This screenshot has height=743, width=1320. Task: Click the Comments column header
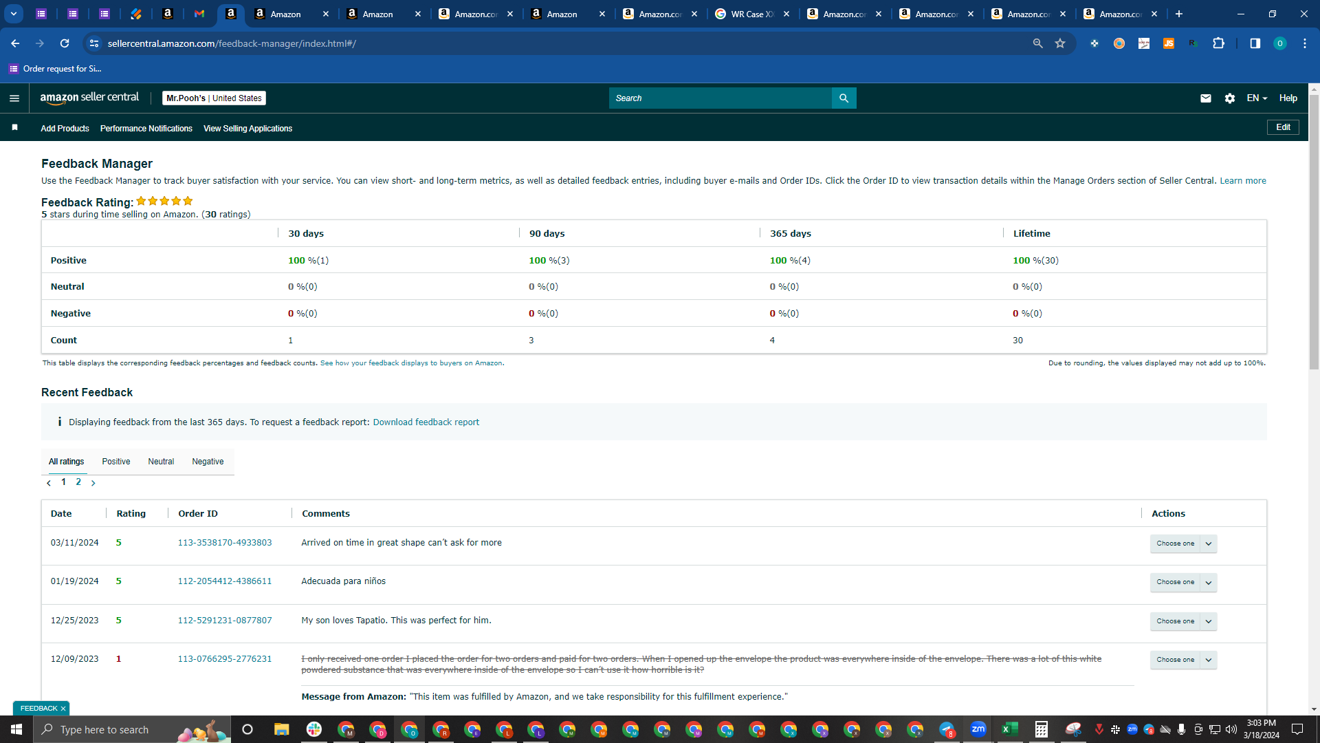(326, 514)
